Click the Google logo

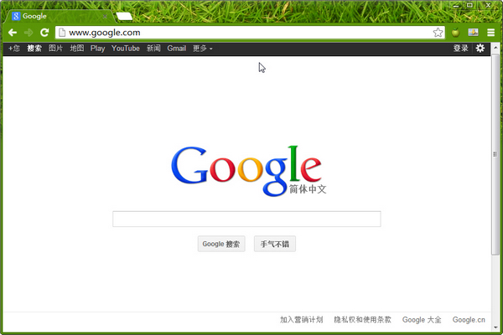coord(249,171)
